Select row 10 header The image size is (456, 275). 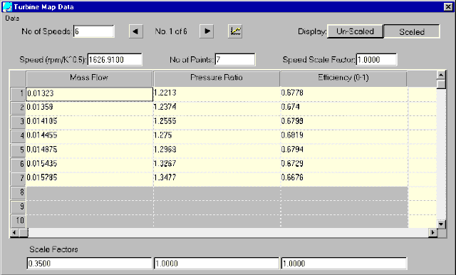[x=18, y=221]
